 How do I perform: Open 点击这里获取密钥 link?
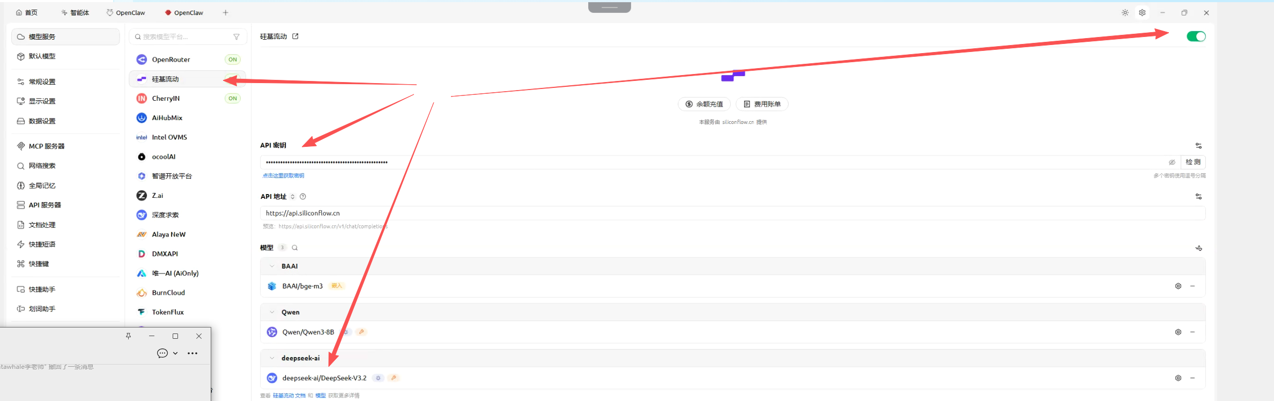click(283, 176)
